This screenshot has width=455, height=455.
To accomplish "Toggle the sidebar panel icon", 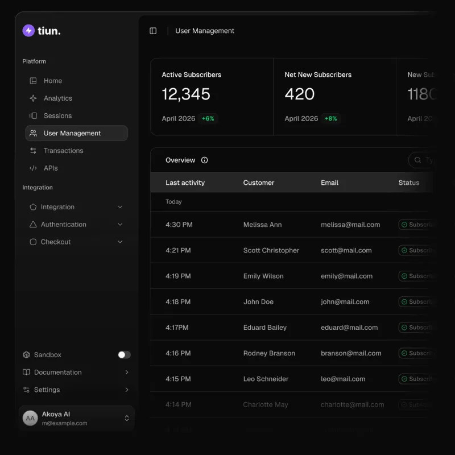I will [153, 31].
